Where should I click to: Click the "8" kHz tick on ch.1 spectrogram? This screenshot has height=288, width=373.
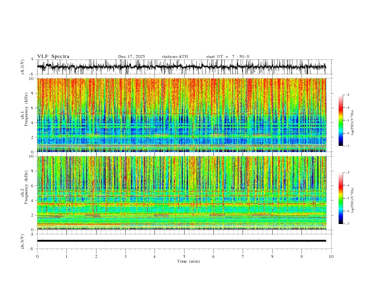[x=33, y=93]
